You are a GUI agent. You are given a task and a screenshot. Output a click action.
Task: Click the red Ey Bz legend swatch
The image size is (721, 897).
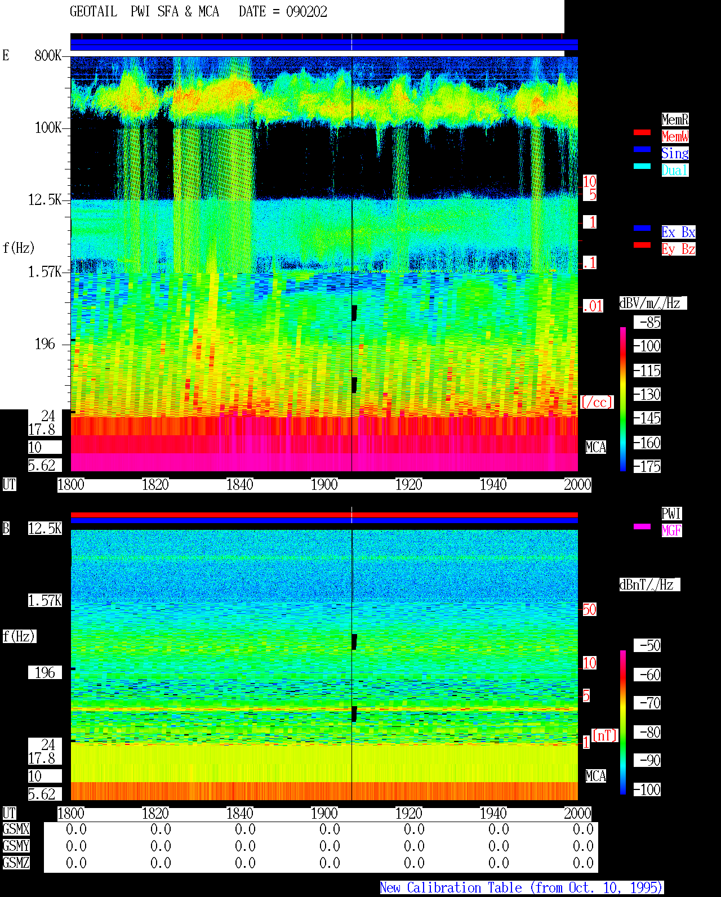(642, 245)
